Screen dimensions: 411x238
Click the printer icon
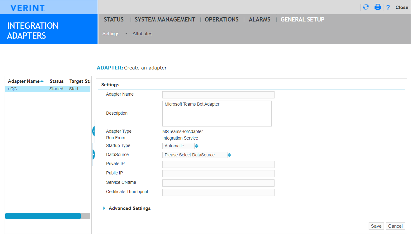[x=378, y=7]
